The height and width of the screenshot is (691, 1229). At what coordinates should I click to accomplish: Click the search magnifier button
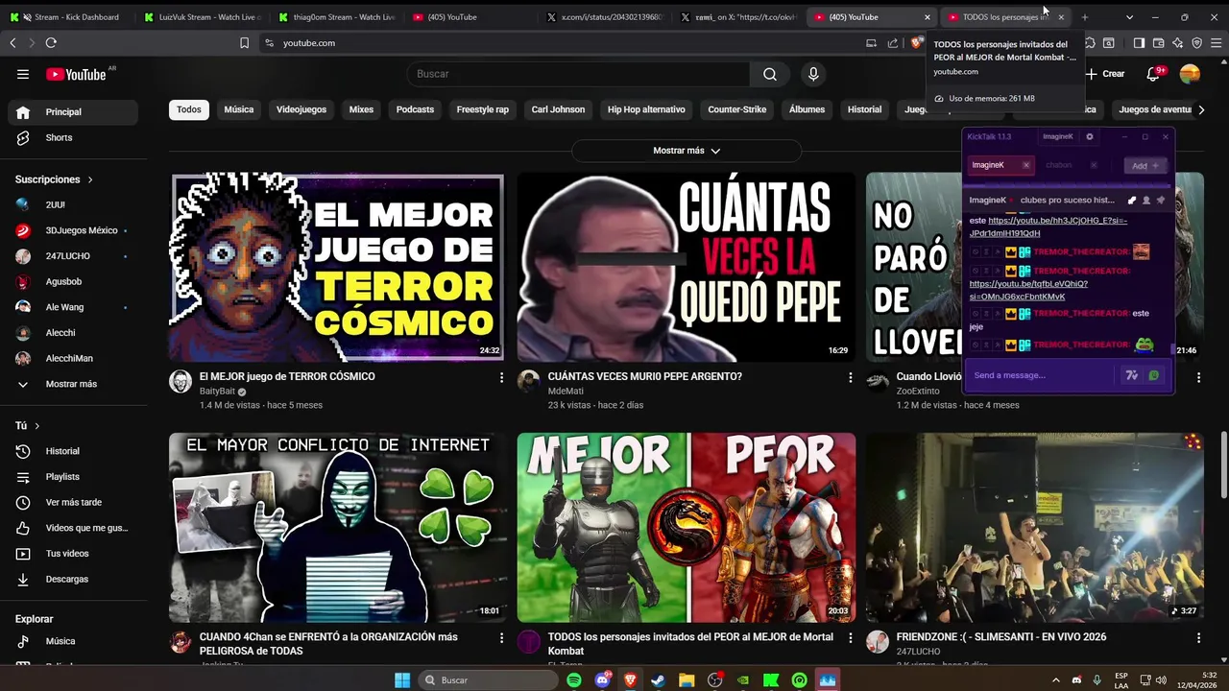[x=770, y=74]
